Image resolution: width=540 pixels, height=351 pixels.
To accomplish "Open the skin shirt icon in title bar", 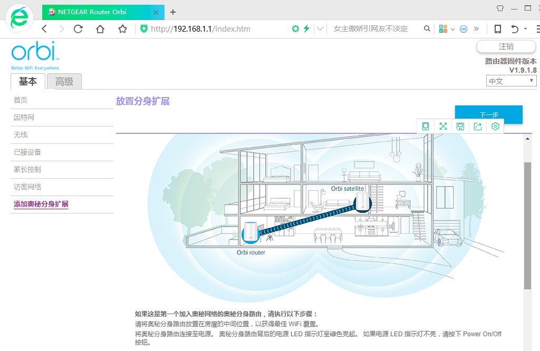I will tap(500, 8).
